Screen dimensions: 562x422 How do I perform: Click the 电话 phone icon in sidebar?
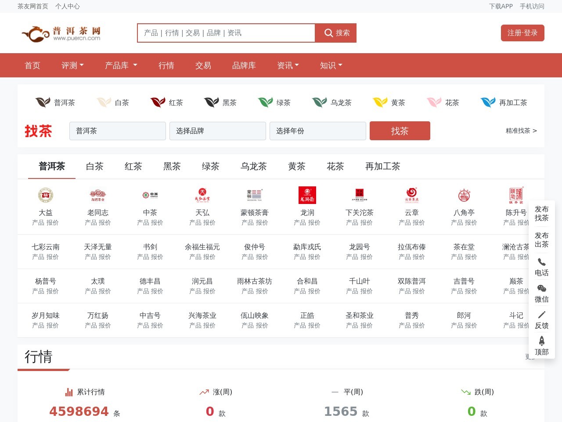[x=541, y=262]
